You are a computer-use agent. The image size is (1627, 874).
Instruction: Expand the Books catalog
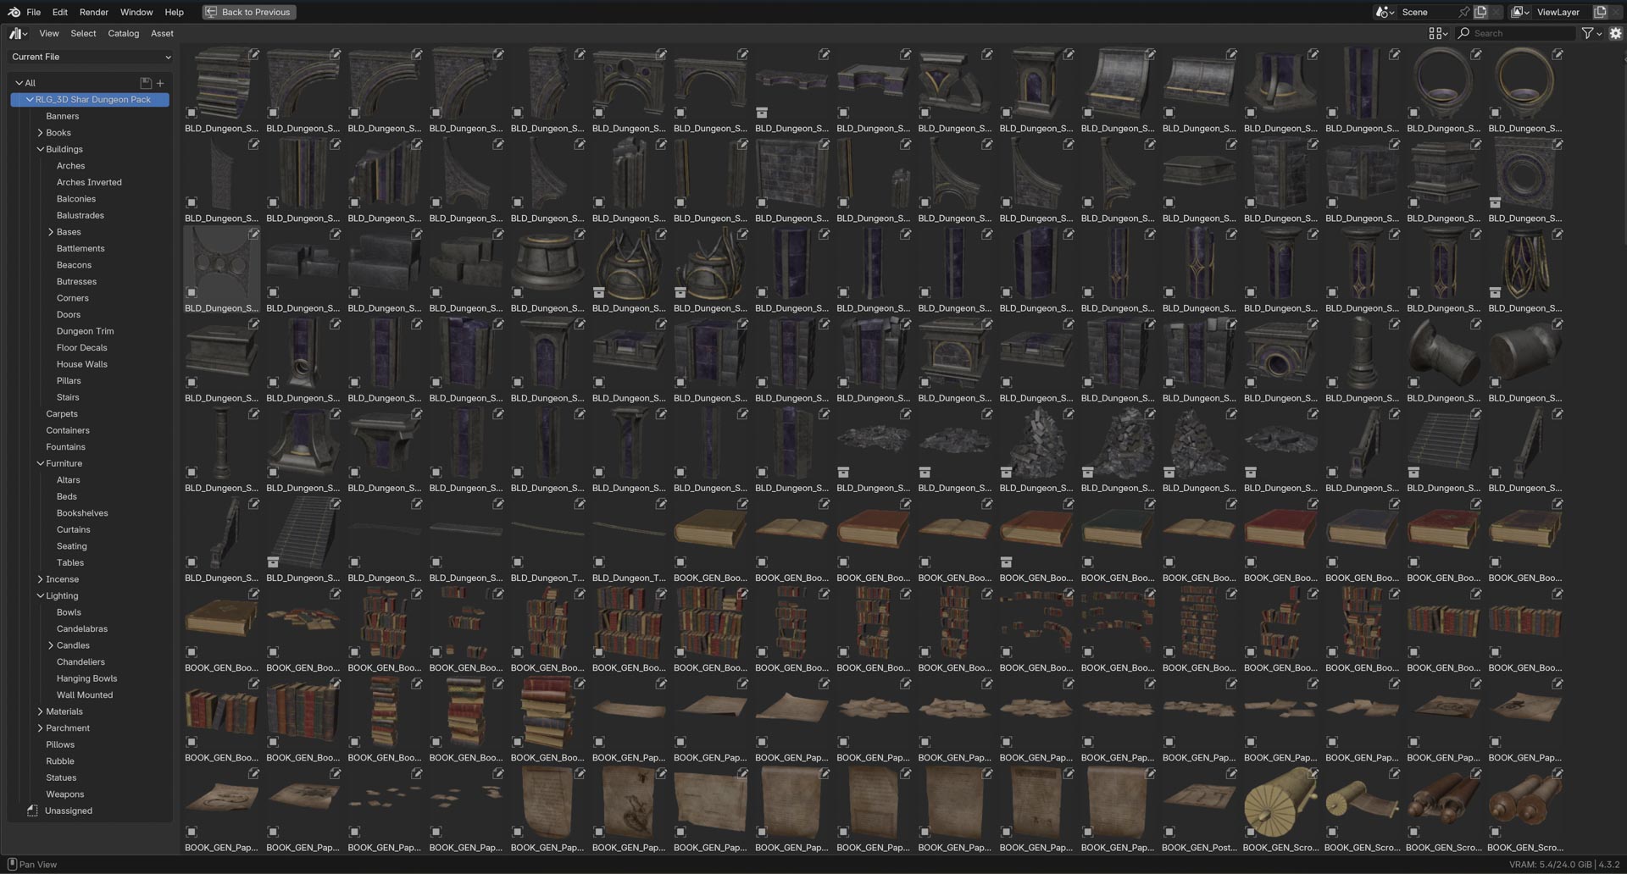40,133
